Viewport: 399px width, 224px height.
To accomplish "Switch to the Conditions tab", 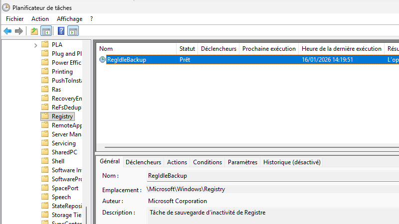I will 207,162.
